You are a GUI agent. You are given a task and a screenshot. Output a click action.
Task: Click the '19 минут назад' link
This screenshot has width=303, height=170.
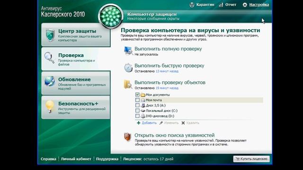(x=167, y=88)
